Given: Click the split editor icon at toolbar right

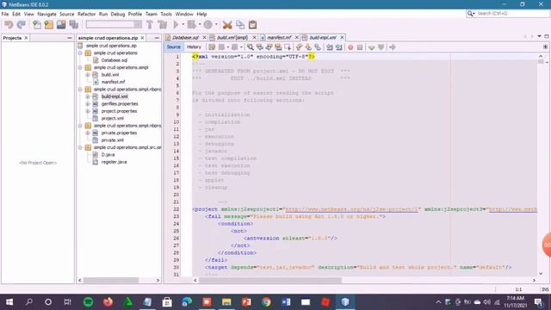Looking at the screenshot, I should point(545,46).
